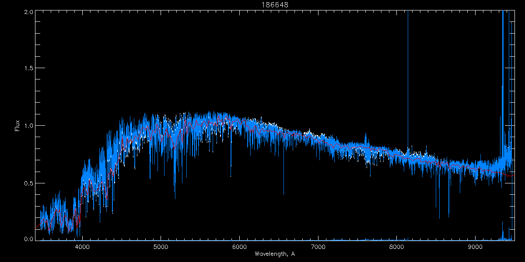Select the 4000 tick label on x-axis
The height and width of the screenshot is (262, 525).
[x=82, y=246]
